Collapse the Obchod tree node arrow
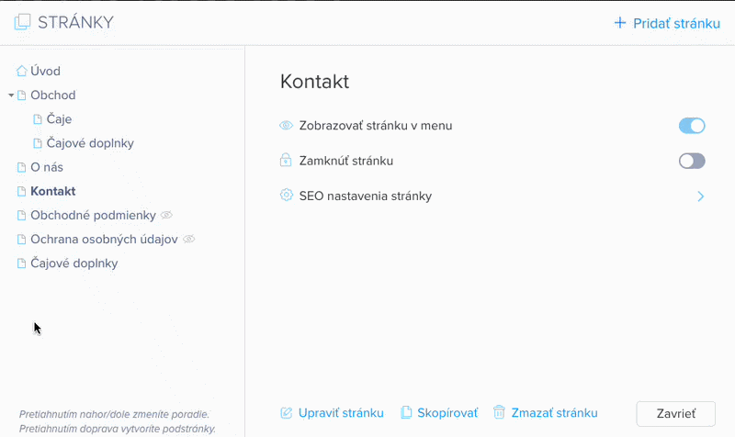The image size is (735, 437). pyautogui.click(x=10, y=95)
